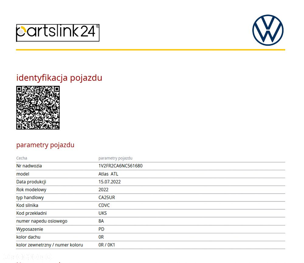The height and width of the screenshot is (263, 304).
Task: Select the 'model' row label
Action: (23, 174)
